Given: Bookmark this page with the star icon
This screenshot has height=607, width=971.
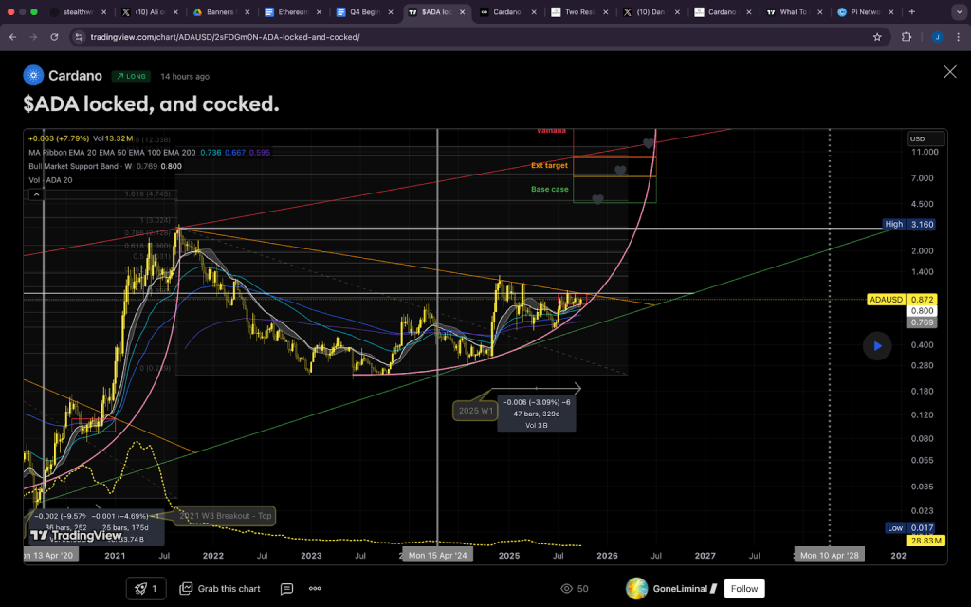Looking at the screenshot, I should 877,36.
